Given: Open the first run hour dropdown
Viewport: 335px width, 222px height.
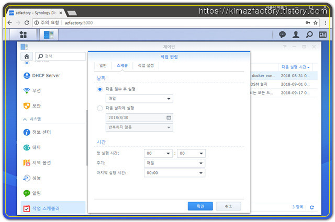Looking at the screenshot, I should point(158,154).
